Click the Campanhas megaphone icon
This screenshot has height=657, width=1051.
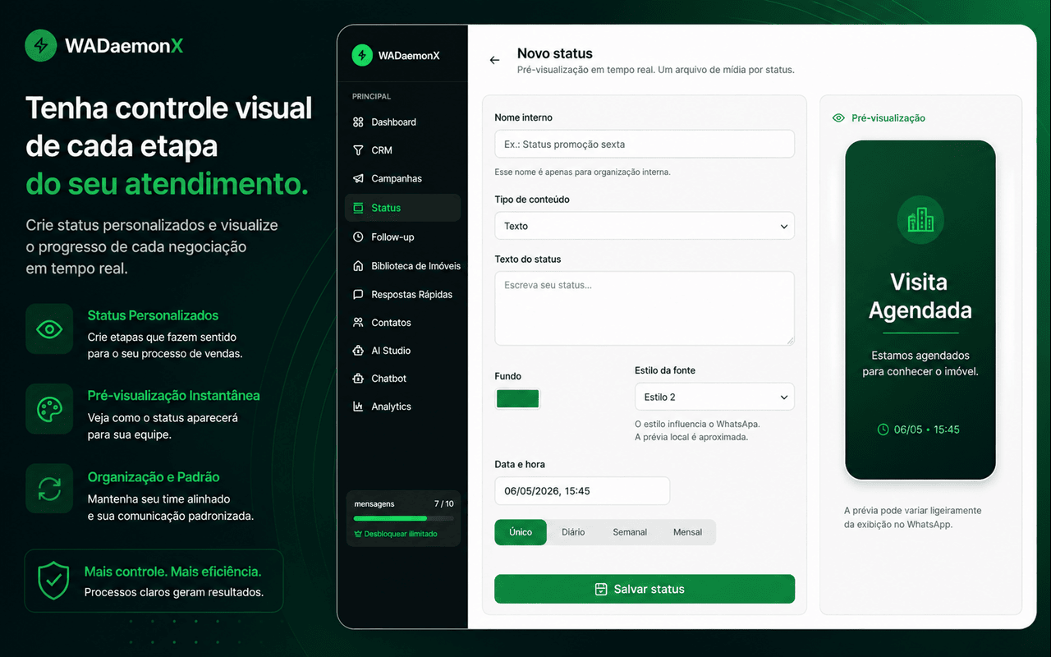point(358,179)
